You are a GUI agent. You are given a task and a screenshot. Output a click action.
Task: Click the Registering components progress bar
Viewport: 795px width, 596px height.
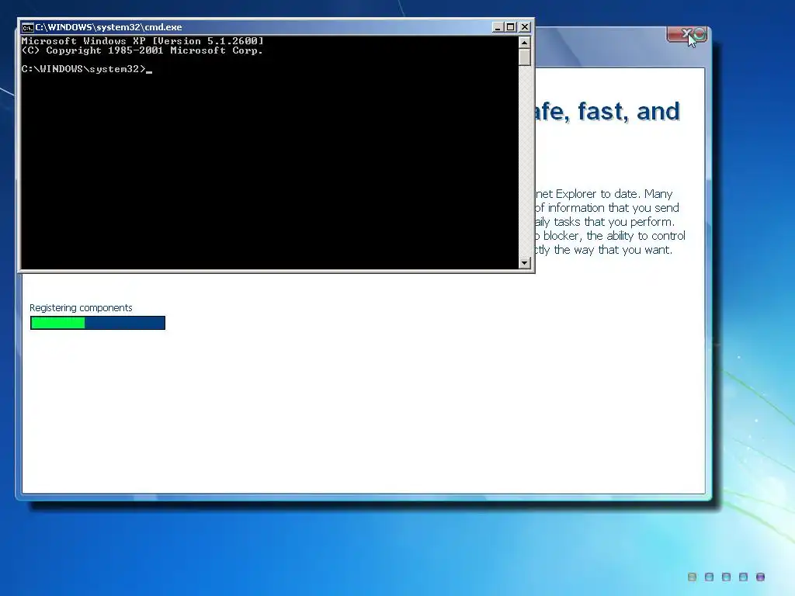click(x=98, y=323)
